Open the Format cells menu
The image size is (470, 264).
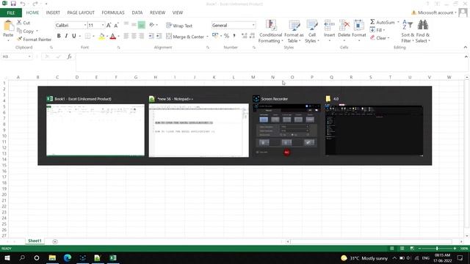click(359, 30)
